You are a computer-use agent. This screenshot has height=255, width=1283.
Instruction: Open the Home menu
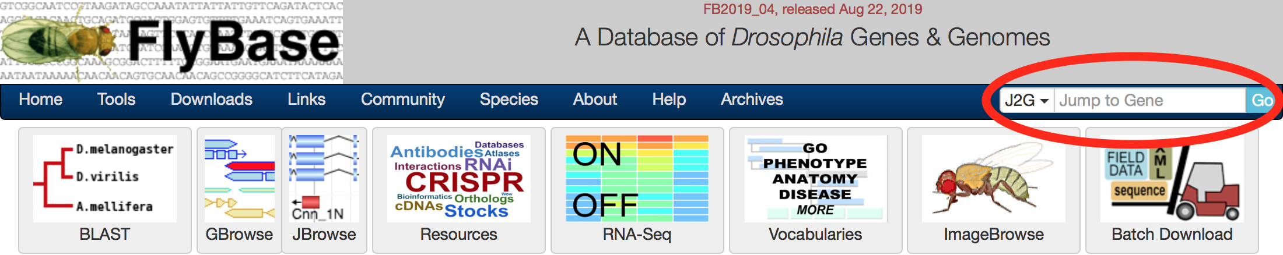[41, 100]
